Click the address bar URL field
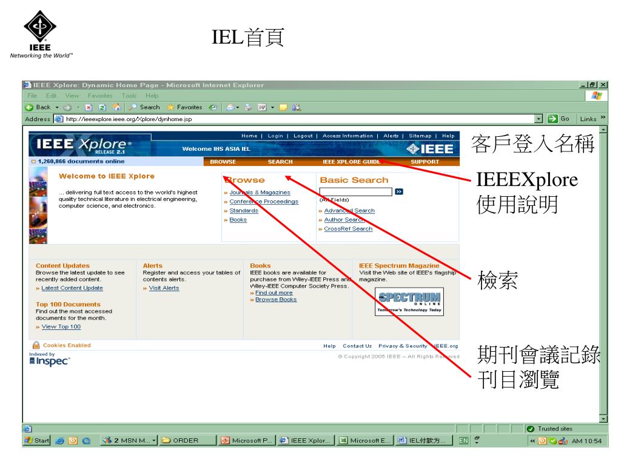 tap(295, 119)
